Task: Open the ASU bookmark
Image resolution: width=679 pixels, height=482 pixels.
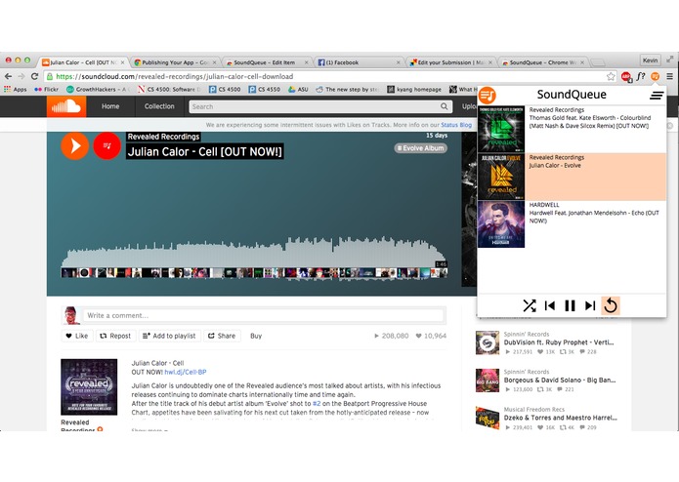Action: [x=298, y=90]
